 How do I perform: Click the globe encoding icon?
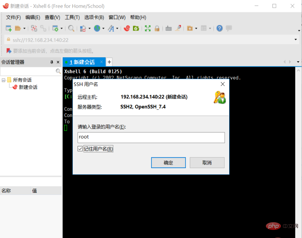tap(97, 28)
